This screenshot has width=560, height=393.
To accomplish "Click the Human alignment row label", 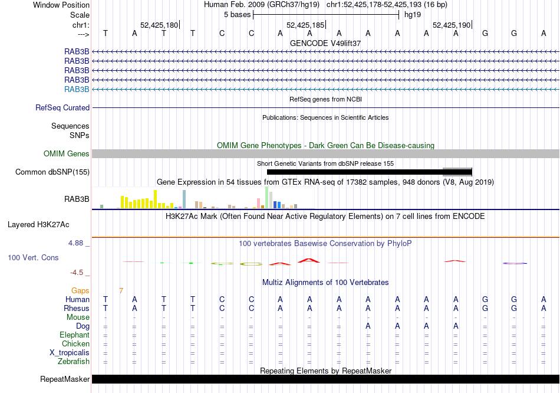I will point(77,299).
